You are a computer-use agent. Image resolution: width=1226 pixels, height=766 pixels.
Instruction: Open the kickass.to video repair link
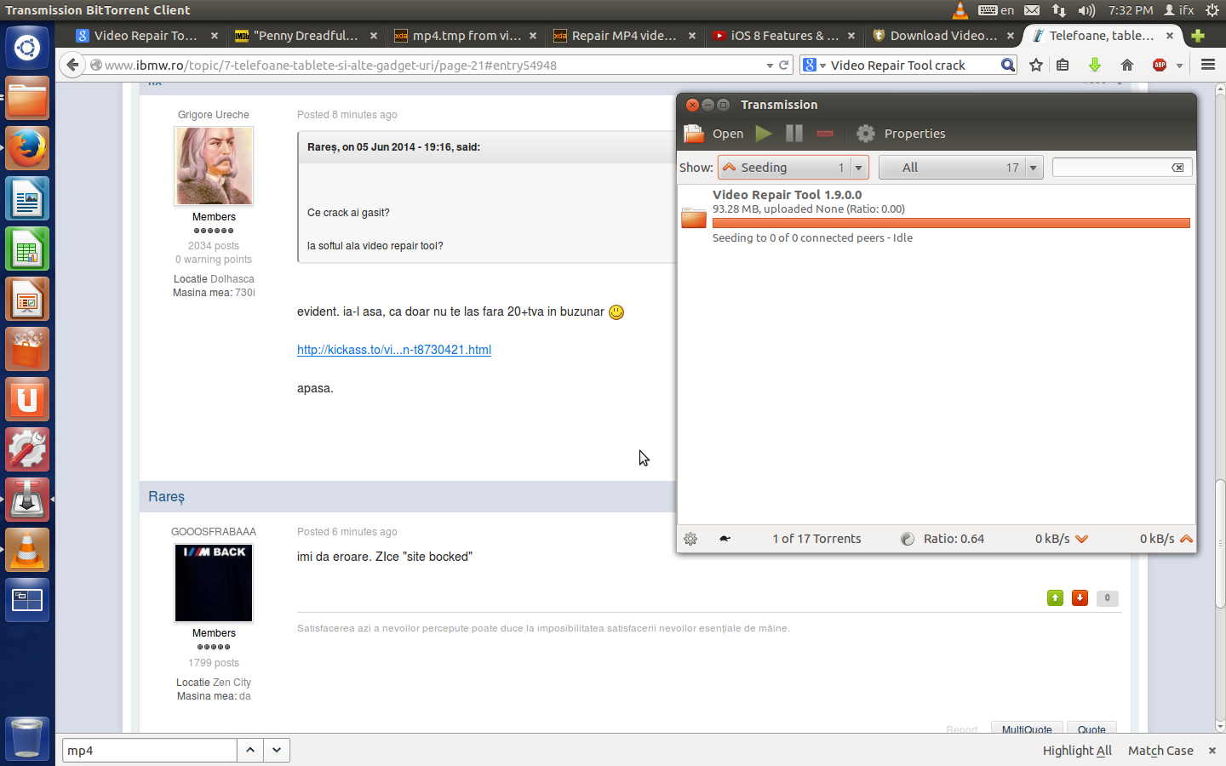394,350
